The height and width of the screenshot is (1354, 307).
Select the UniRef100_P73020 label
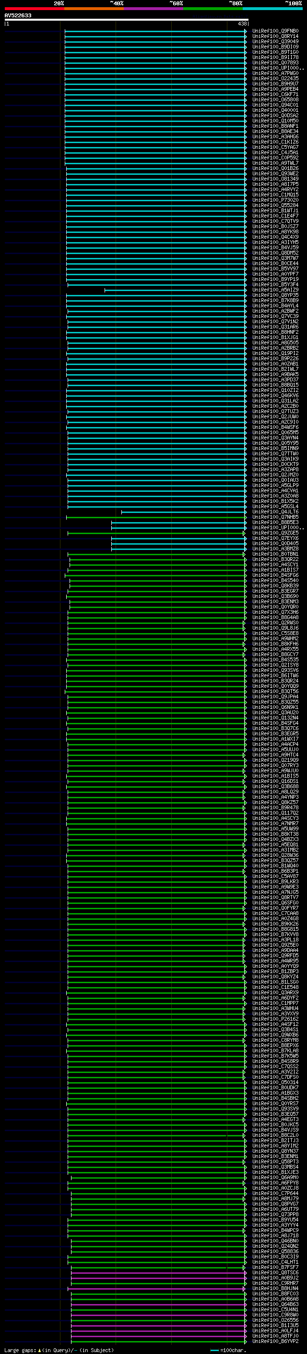[275, 200]
